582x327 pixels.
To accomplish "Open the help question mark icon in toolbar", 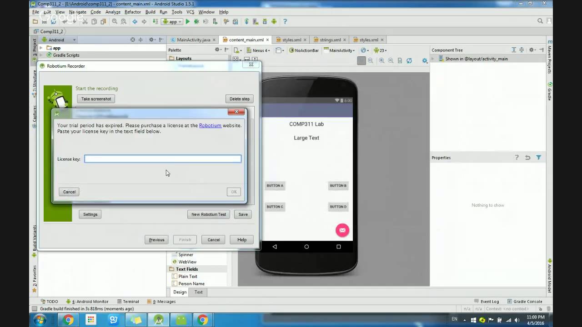I will click(x=285, y=21).
